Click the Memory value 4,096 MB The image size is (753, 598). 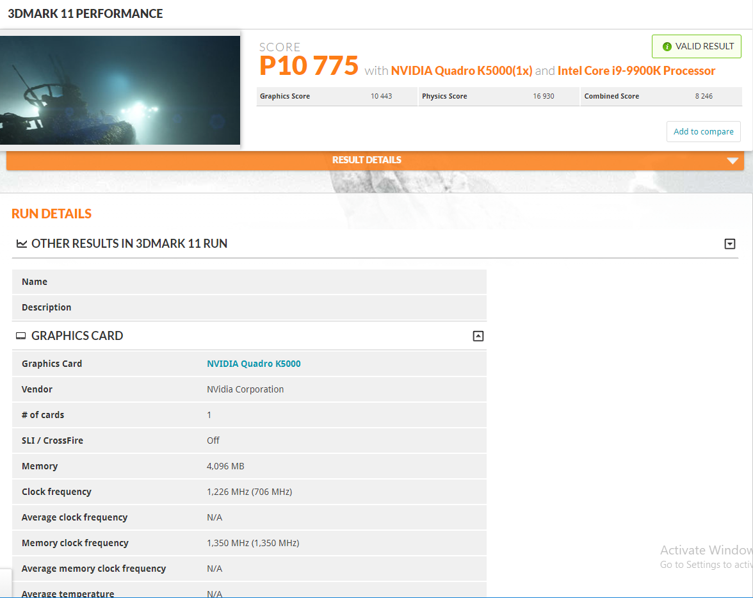(x=225, y=466)
